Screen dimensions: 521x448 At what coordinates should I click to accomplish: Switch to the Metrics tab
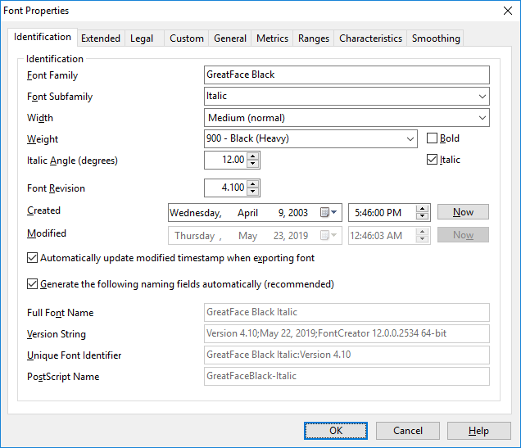click(272, 38)
